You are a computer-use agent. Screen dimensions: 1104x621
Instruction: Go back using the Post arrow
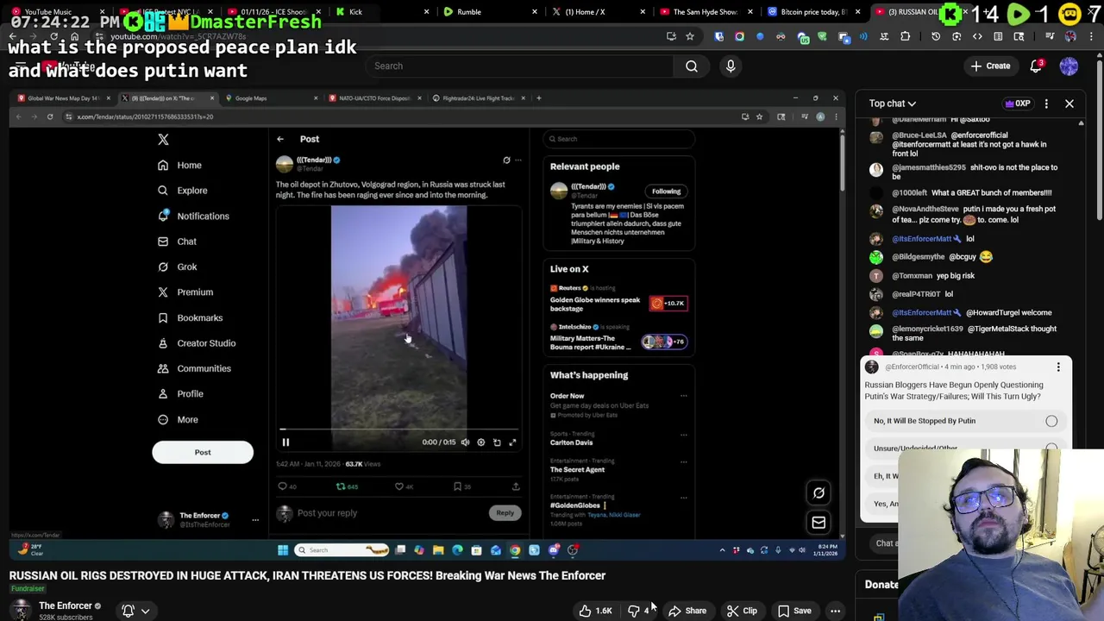click(x=280, y=139)
